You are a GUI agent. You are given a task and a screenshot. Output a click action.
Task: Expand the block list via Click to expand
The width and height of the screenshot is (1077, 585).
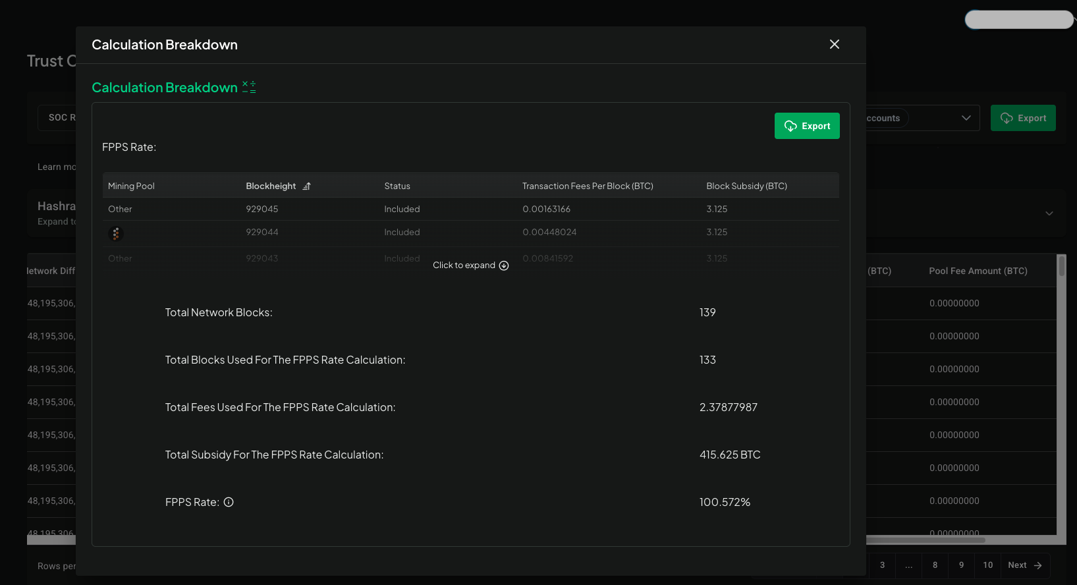(x=464, y=265)
